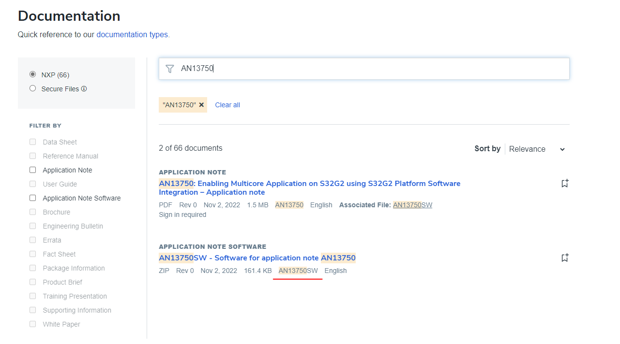Open the Sort by Relevance dropdown
This screenshot has height=344, width=620.
tap(537, 149)
